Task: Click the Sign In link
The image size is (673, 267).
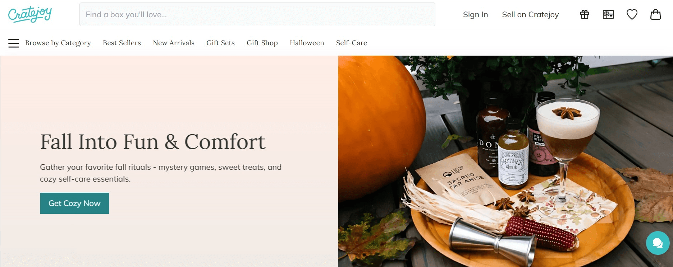Action: [475, 15]
